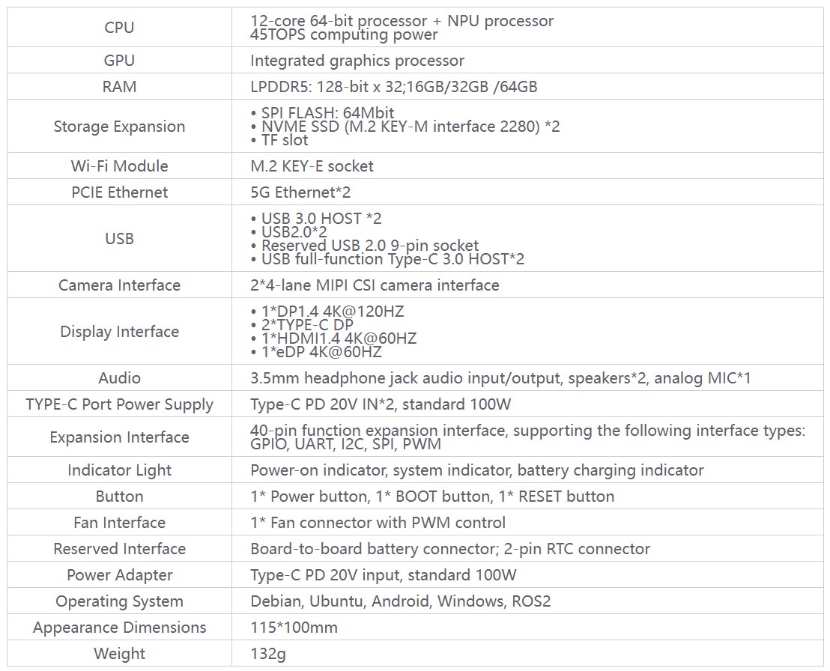Click the 'TYPE-C Port Power Supply' label
The height and width of the screenshot is (671, 830).
point(119,404)
